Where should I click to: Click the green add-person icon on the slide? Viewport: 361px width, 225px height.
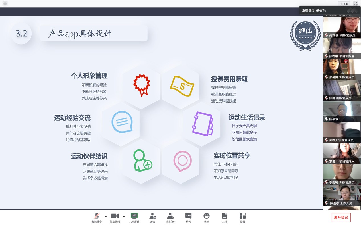click(x=143, y=161)
